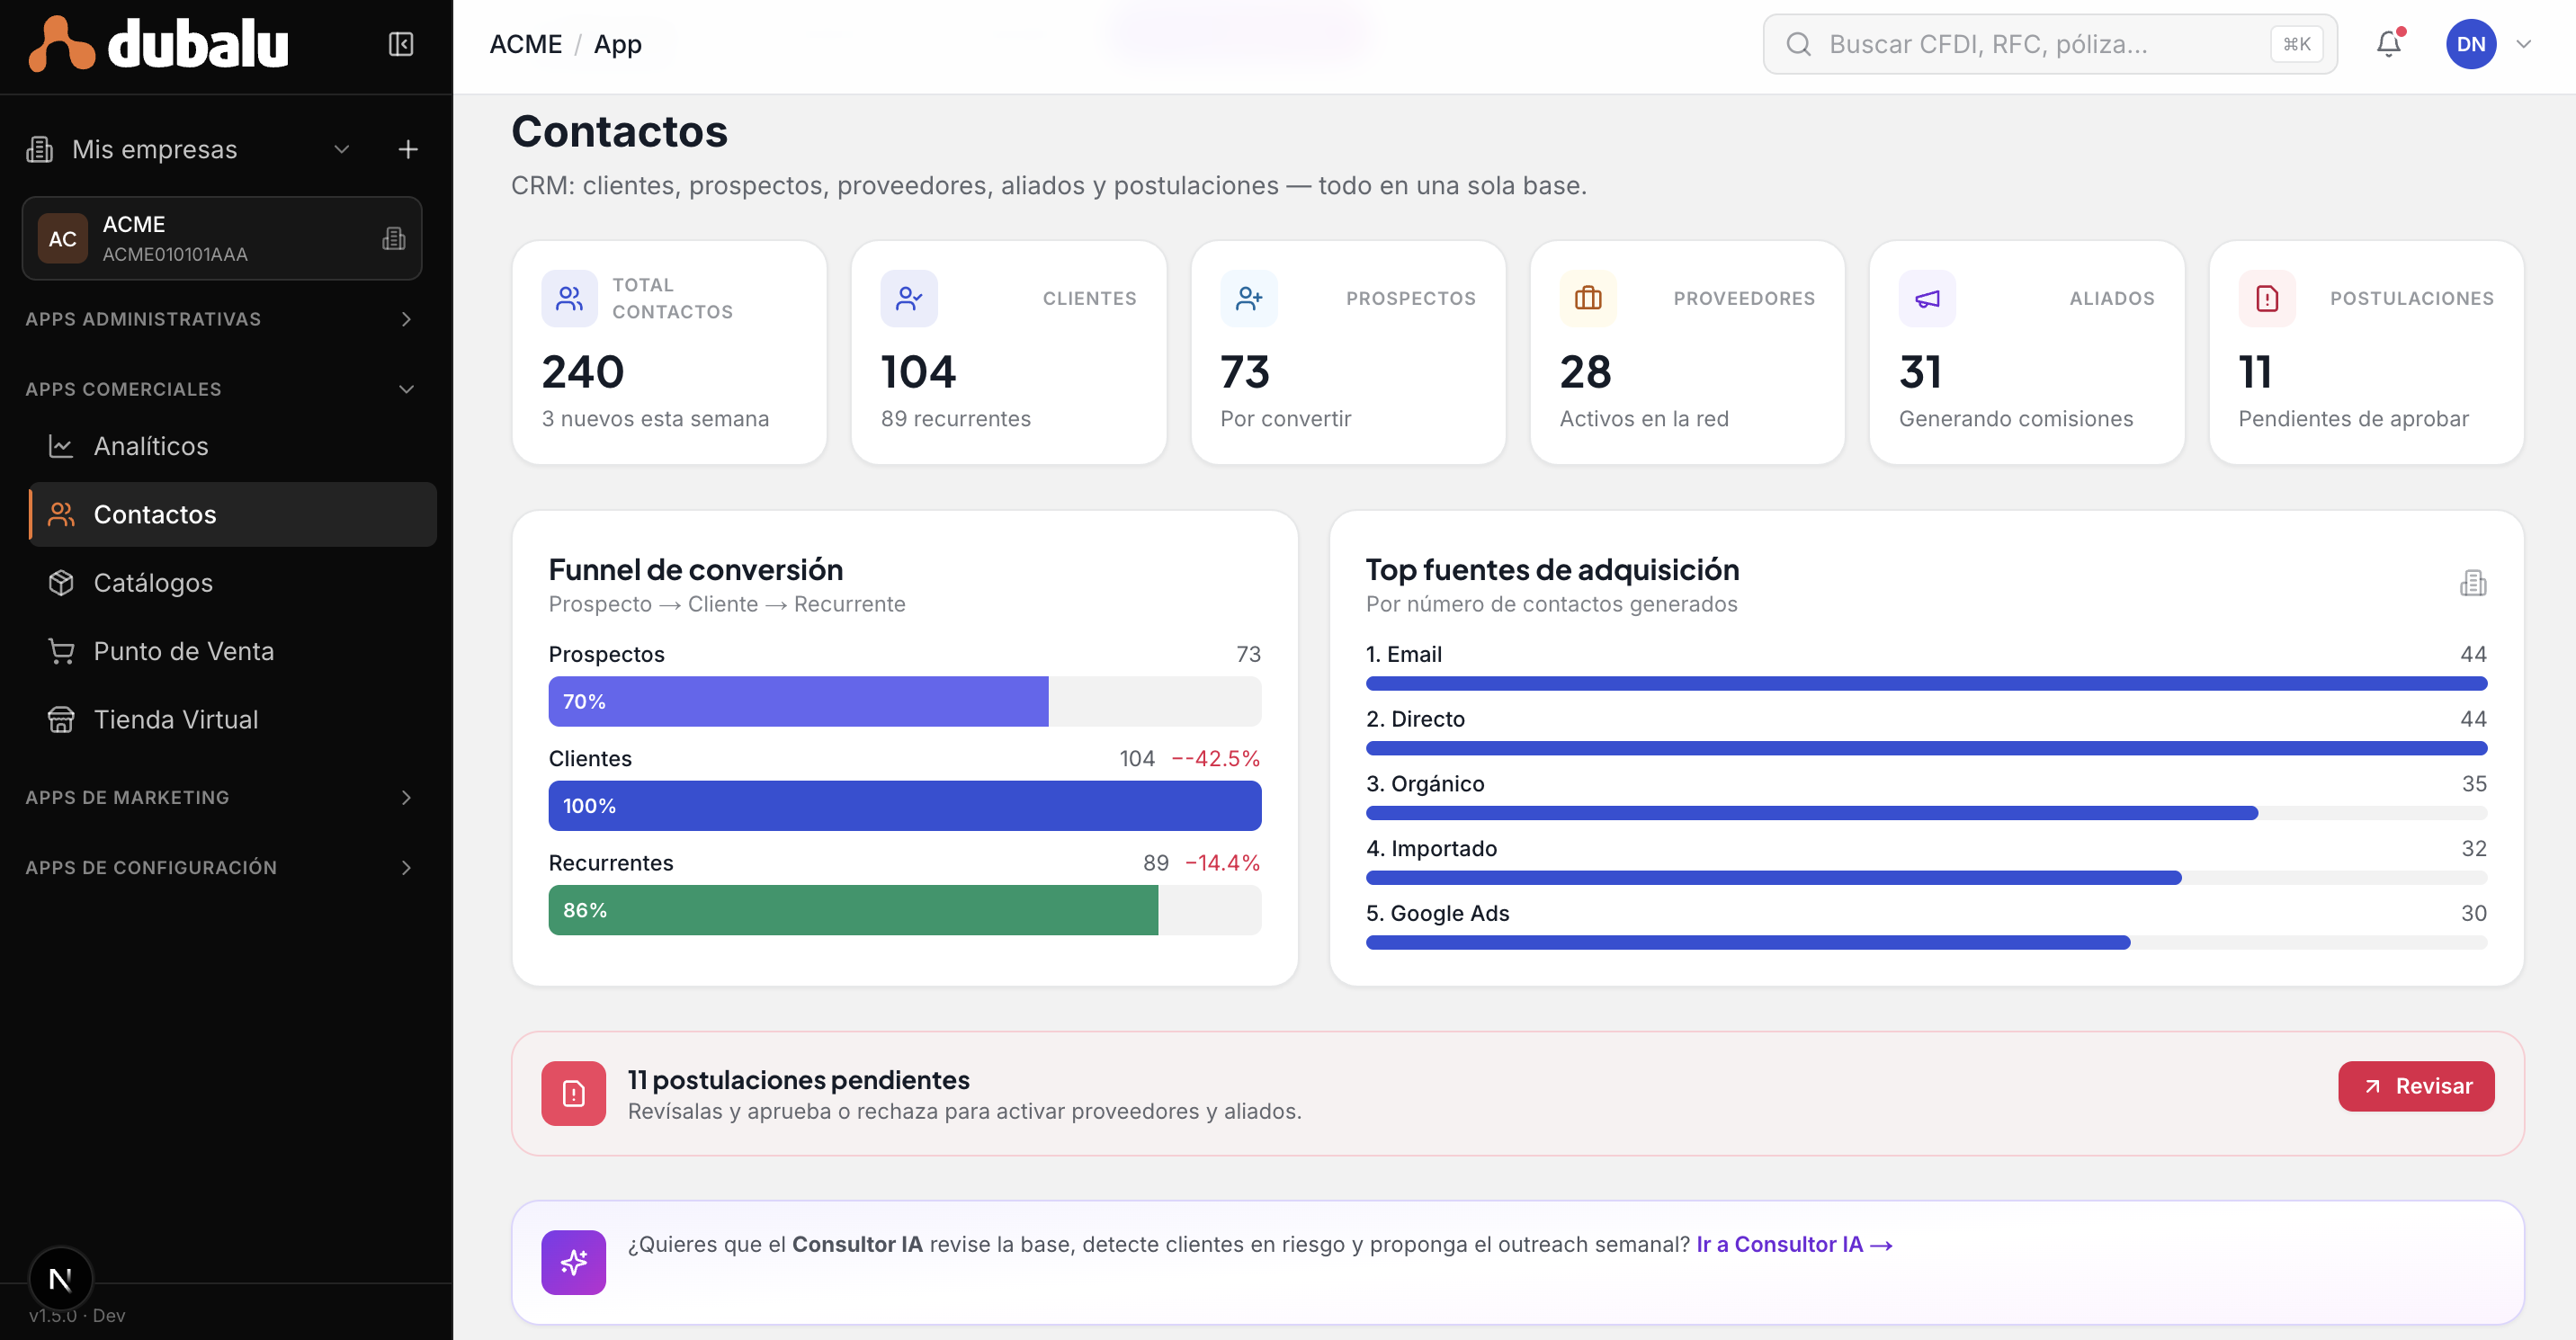Click the DN user avatar
2576x1340 pixels.
[2471, 44]
